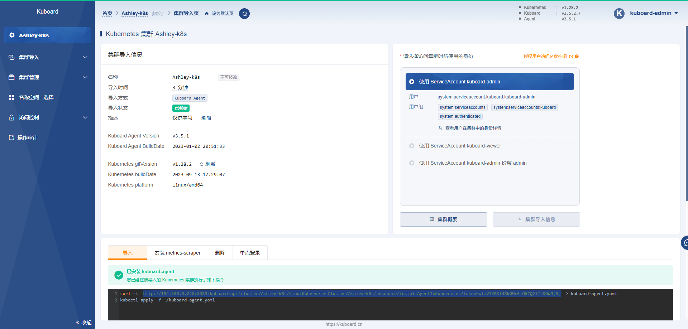The height and width of the screenshot is (329, 688).
Task: Open the Ashley-k8s sidebar cluster item
Action: 47,35
